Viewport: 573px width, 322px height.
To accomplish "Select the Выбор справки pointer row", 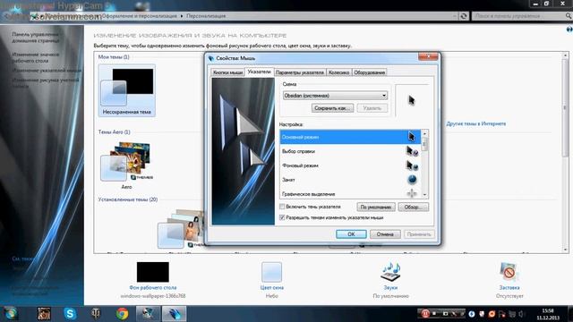I will pos(350,151).
